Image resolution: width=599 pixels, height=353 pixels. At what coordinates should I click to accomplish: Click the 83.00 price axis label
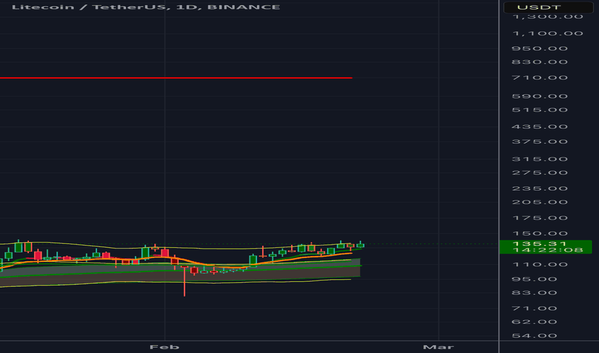[x=534, y=293]
